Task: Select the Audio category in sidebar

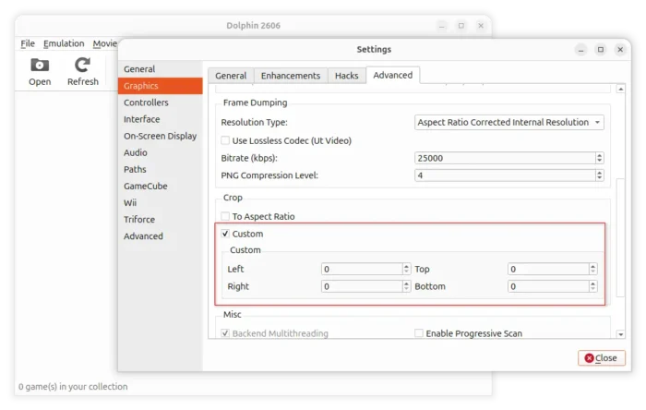Action: pos(161,152)
